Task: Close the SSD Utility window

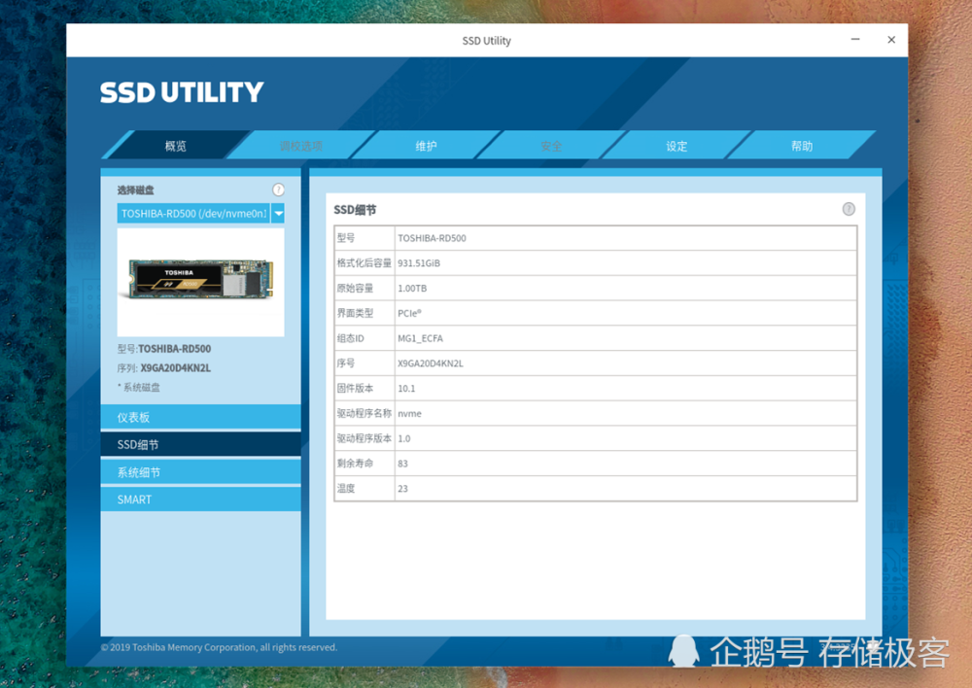Action: [891, 40]
